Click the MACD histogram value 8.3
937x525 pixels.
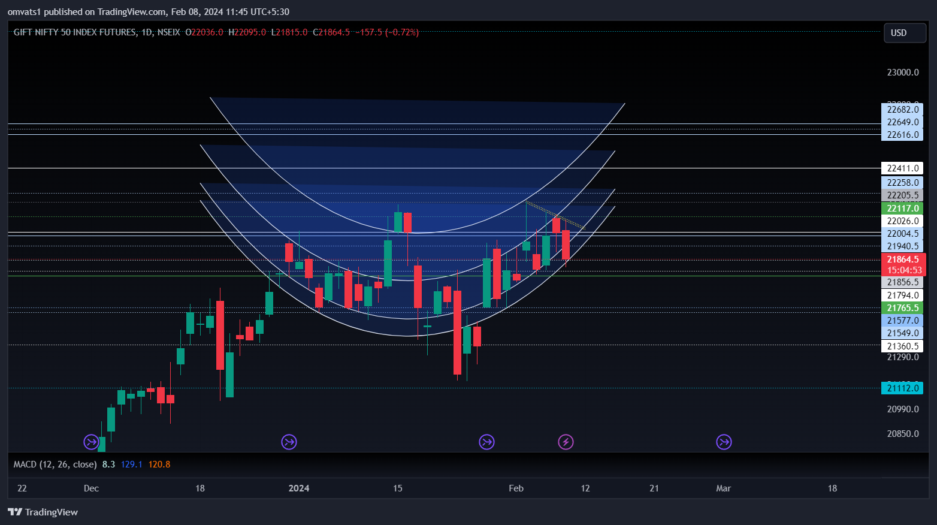click(108, 464)
